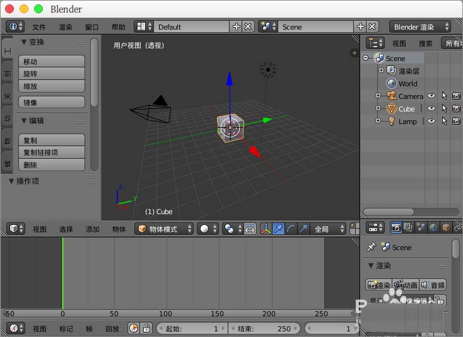Delete the current scene
Viewport: 463px width, 337px height.
(x=373, y=27)
